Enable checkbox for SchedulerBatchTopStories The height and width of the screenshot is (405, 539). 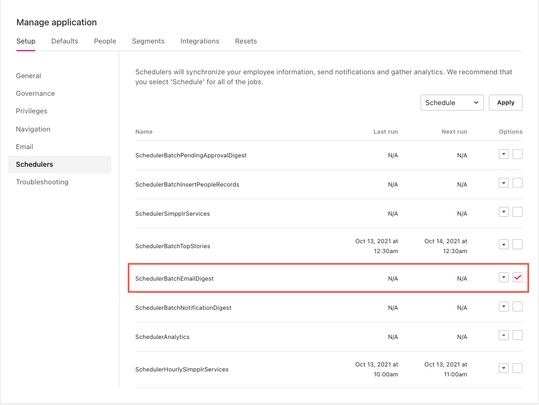point(518,244)
